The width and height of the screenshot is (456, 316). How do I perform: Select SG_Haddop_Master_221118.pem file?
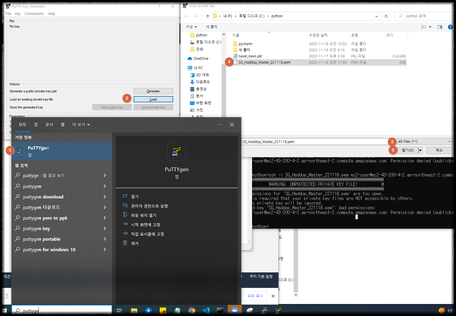point(319,62)
